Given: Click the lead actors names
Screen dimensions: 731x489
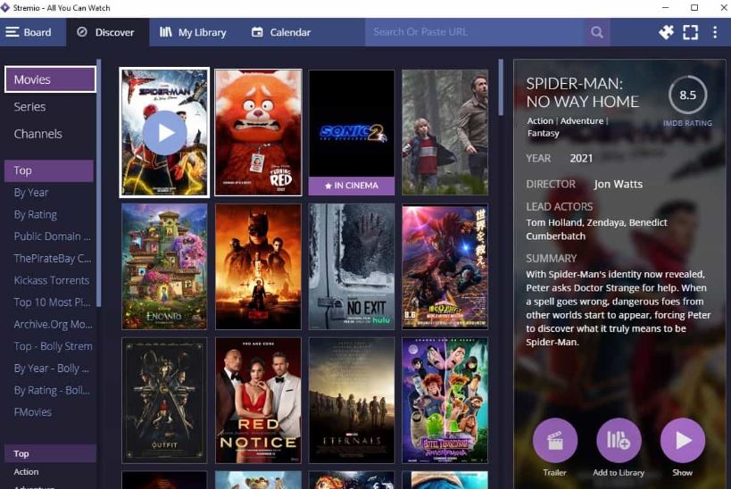Looking at the screenshot, I should (x=597, y=229).
